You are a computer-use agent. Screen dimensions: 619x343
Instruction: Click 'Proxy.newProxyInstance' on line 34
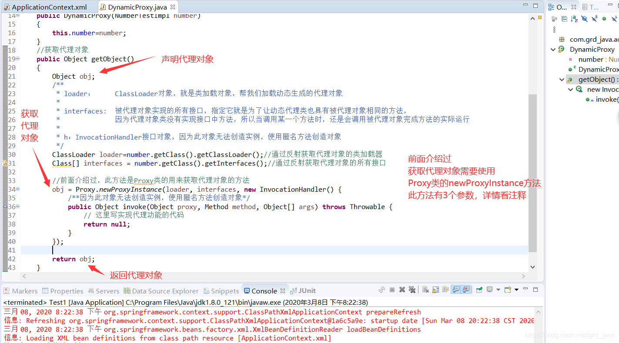[x=118, y=189]
